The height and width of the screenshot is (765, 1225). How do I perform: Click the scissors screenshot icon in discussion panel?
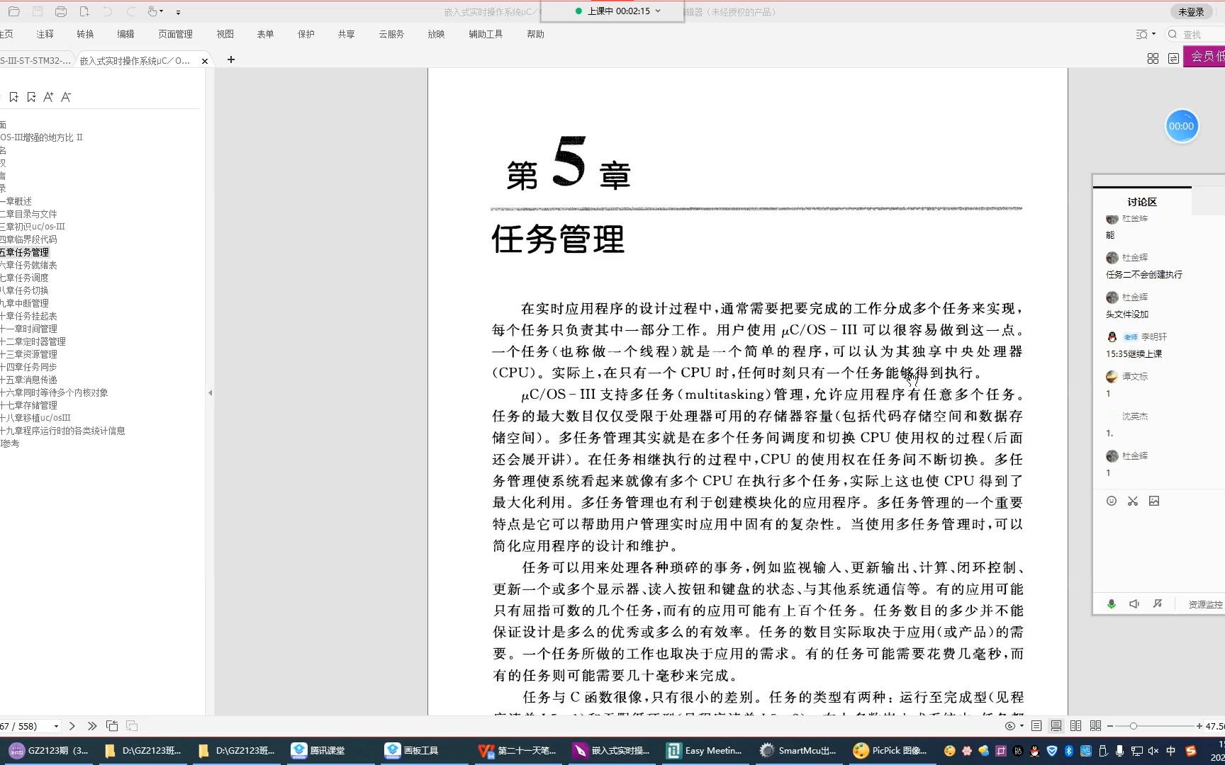coord(1133,501)
